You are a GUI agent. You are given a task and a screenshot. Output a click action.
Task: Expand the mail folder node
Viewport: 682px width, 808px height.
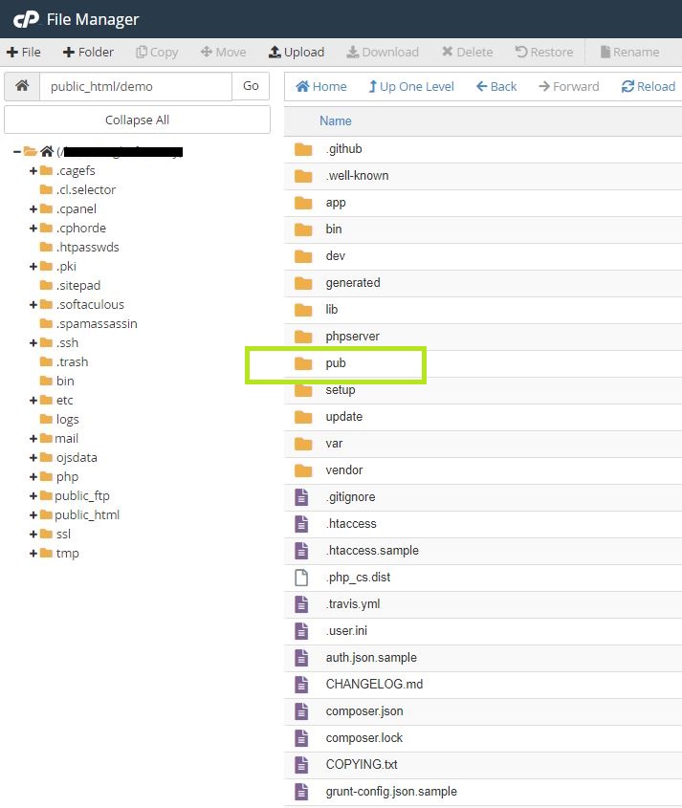click(33, 438)
